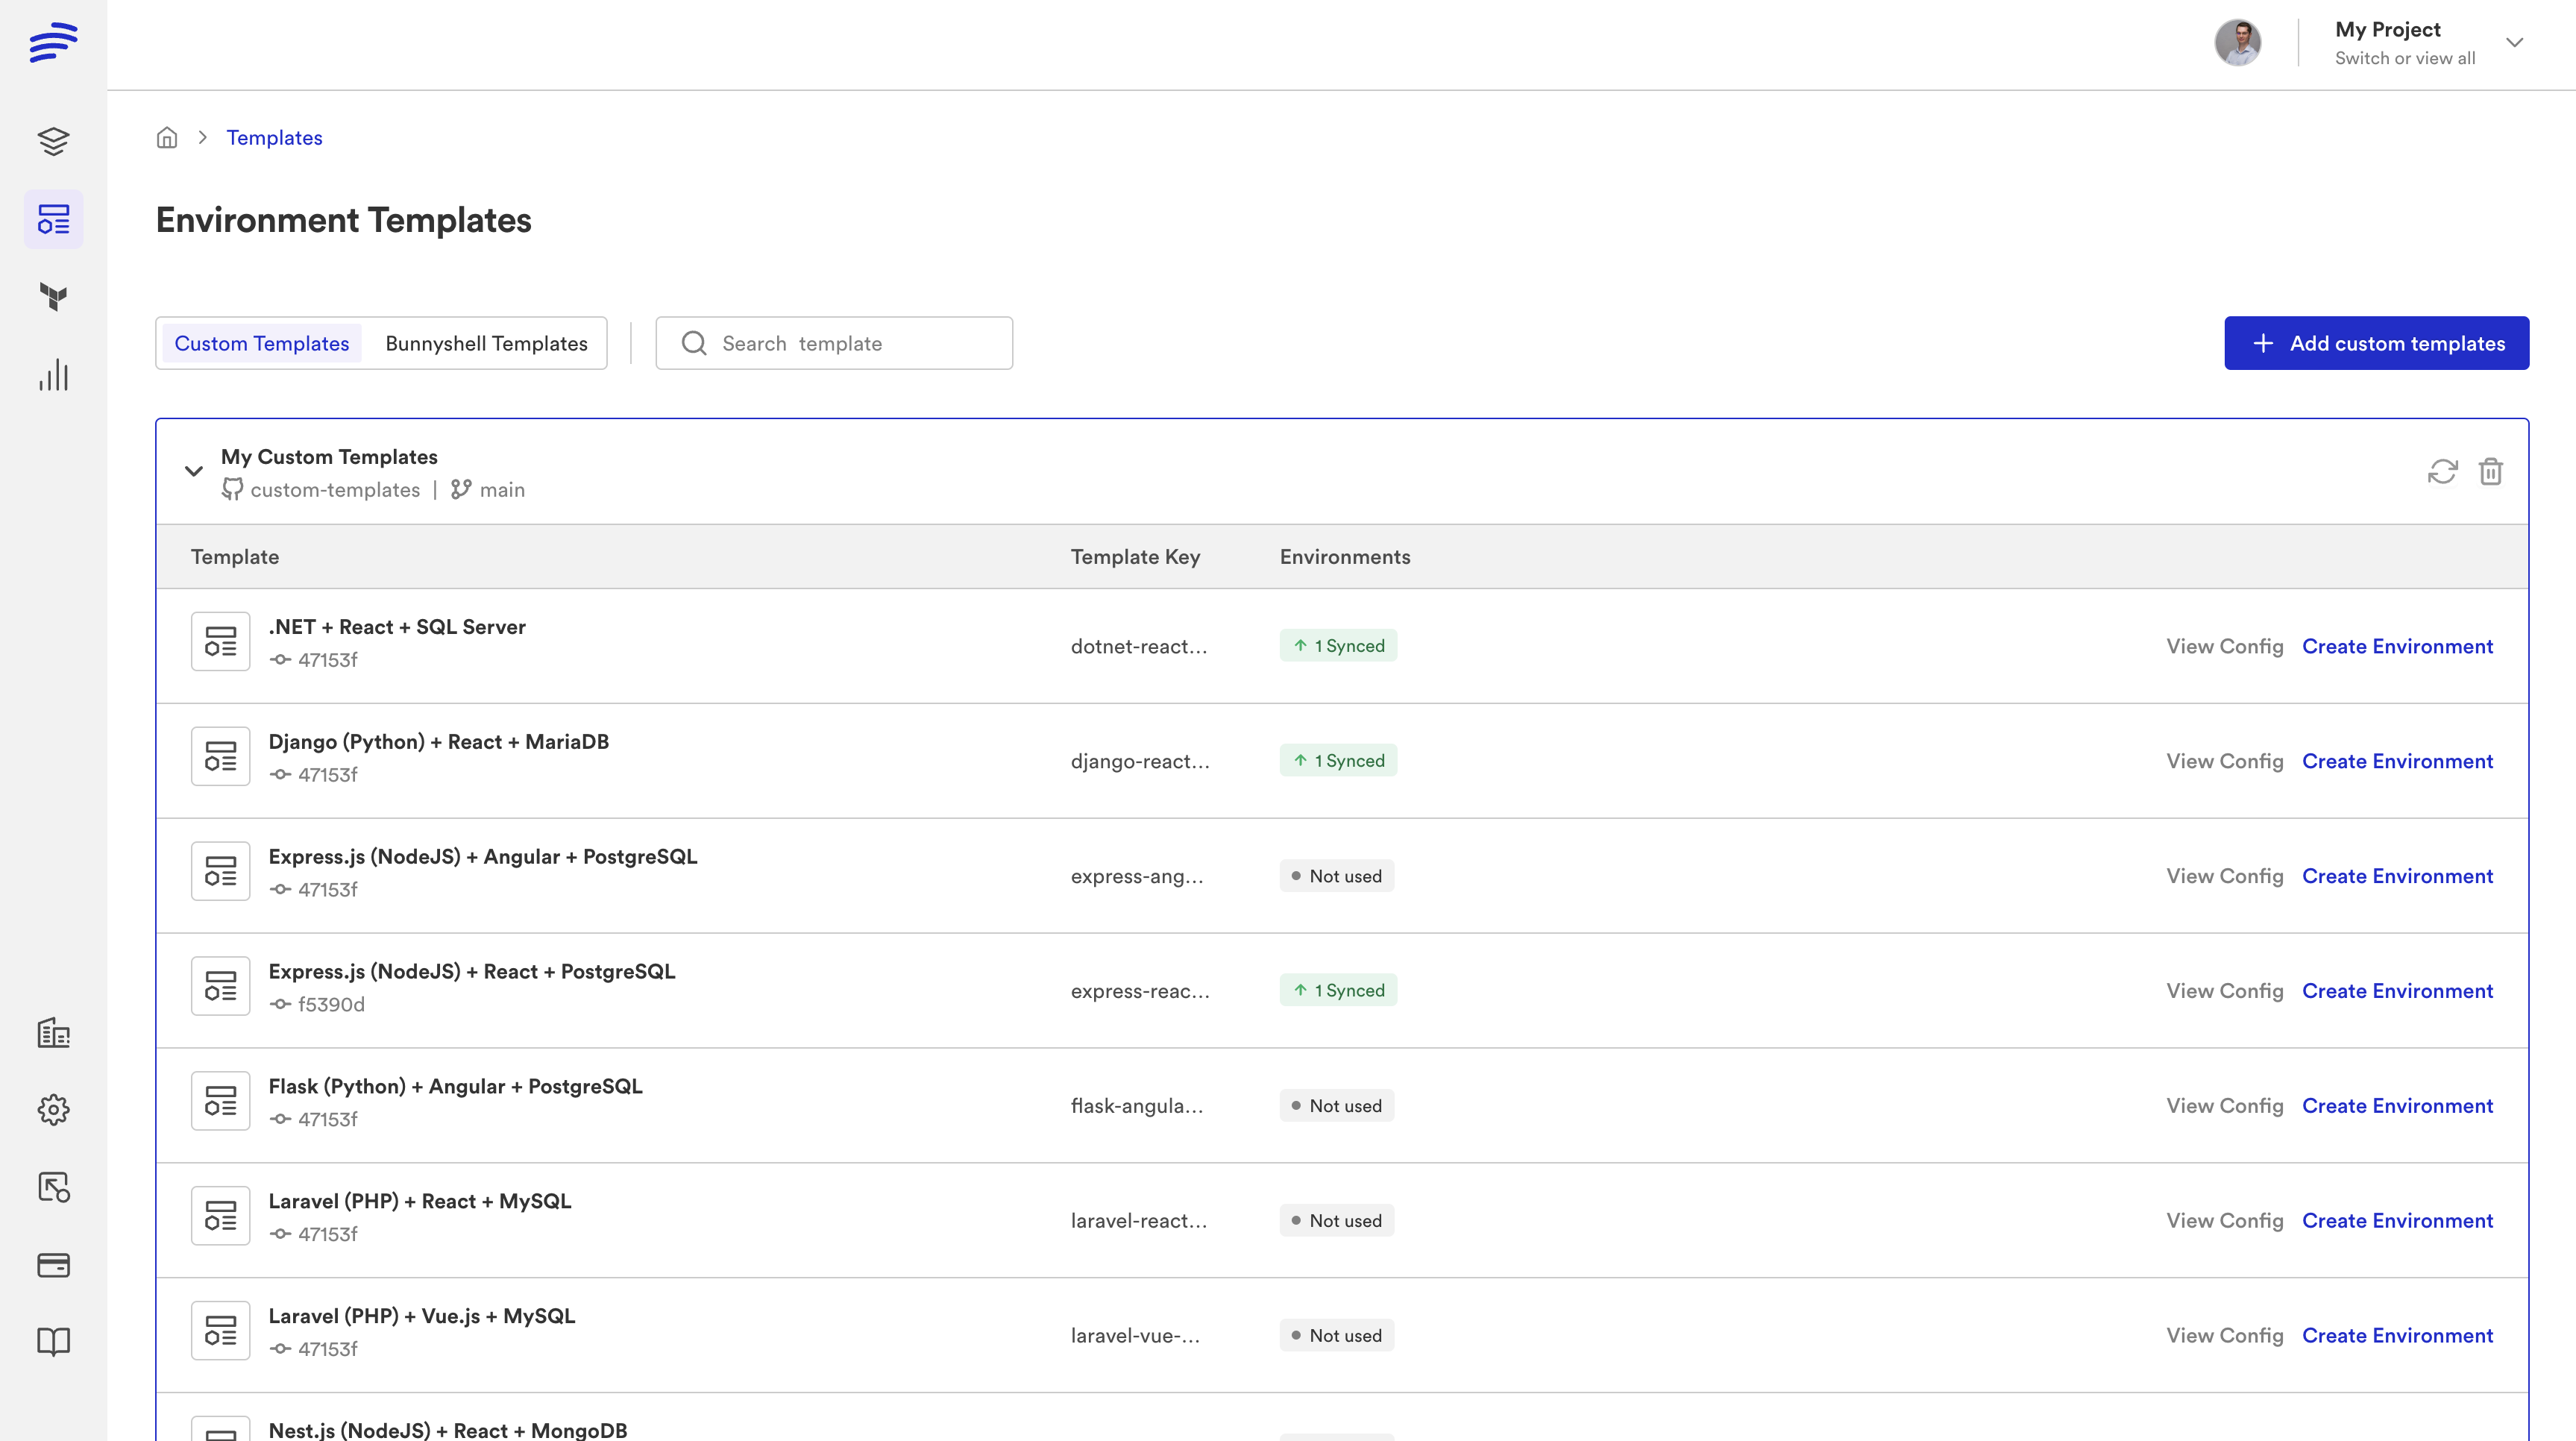Open the analytics bar chart icon
2576x1441 pixels.
[x=53, y=375]
